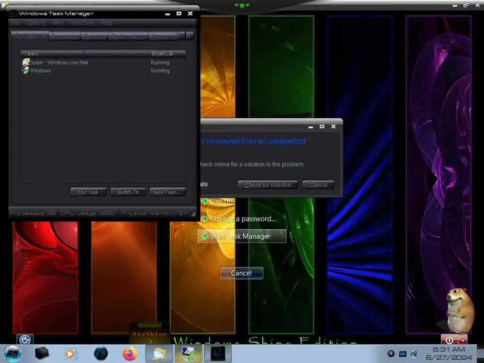Click Check for solution in the error dialog

[x=268, y=185]
